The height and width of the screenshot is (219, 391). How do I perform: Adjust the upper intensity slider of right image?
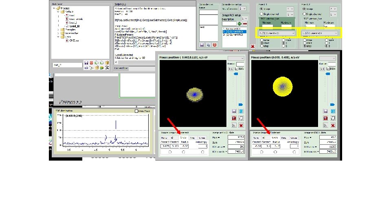tap(327, 74)
